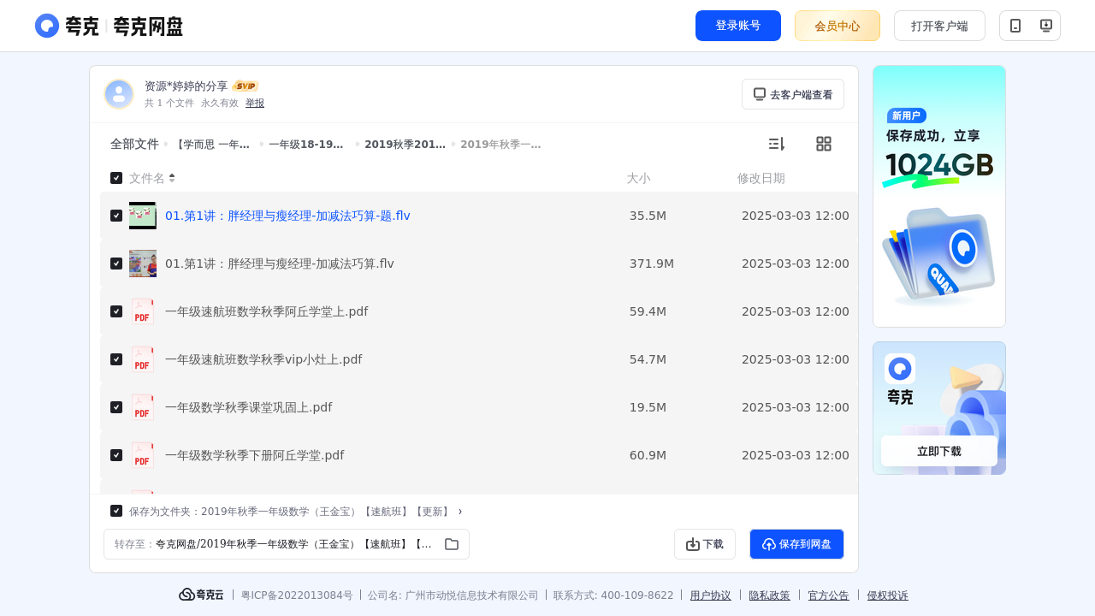Go to 一年级18-19… breadcrumb
Screen dimensions: 1095x616
click(307, 144)
